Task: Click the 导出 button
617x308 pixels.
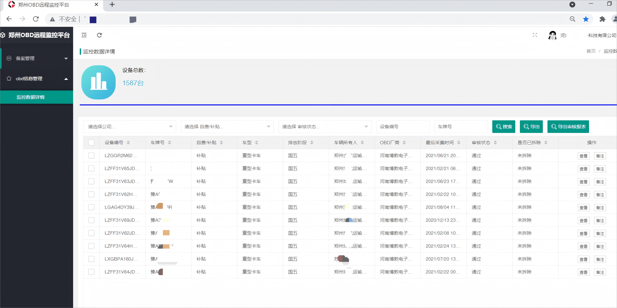Action: (531, 127)
